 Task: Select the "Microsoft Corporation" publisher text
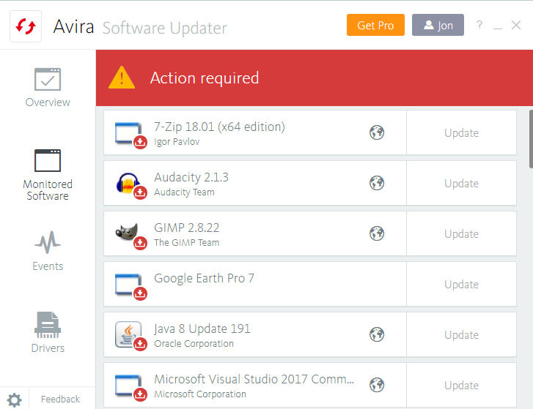click(200, 394)
